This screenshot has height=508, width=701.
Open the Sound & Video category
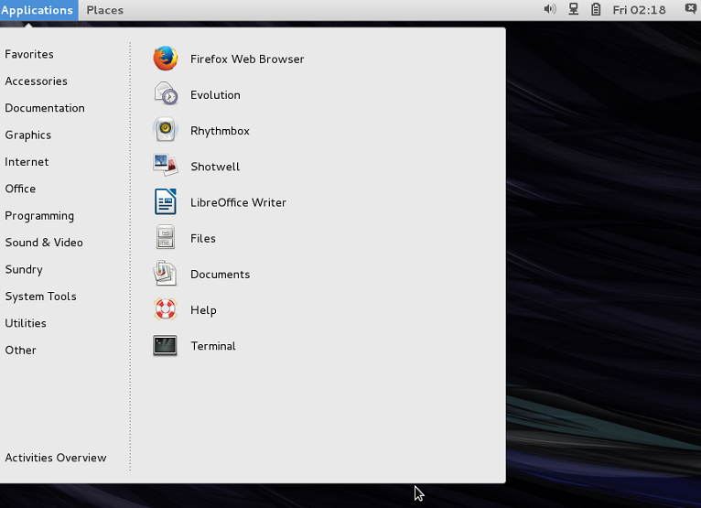coord(44,242)
